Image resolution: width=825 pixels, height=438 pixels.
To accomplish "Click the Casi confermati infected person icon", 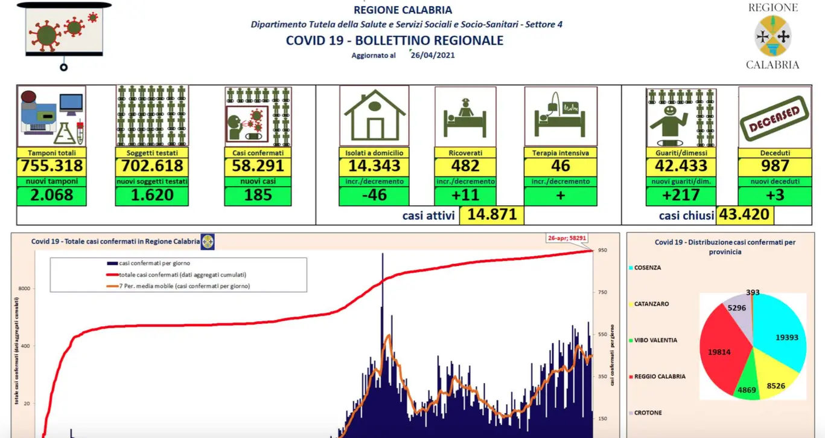I will pyautogui.click(x=258, y=117).
